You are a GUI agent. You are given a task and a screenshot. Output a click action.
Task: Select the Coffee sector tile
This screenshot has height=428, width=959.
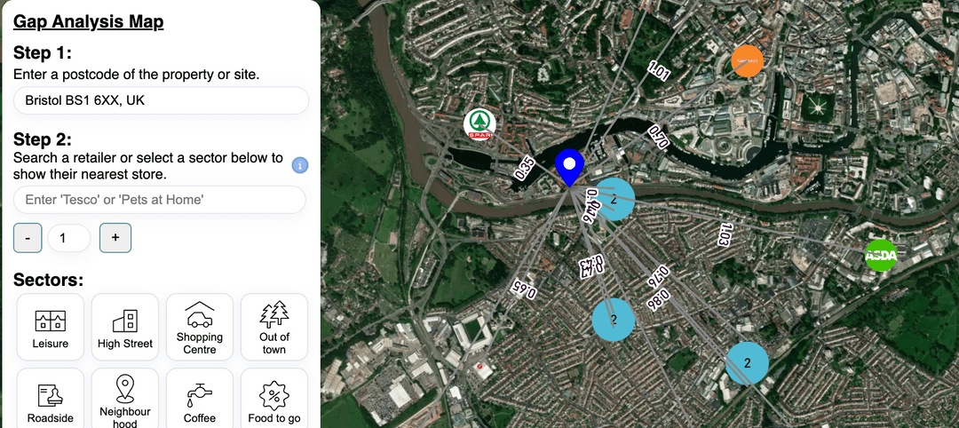pyautogui.click(x=200, y=398)
